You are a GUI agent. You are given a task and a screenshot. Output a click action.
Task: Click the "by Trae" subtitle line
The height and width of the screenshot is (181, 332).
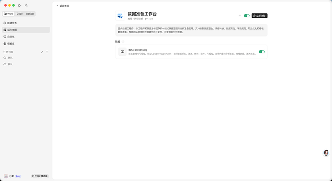tap(140, 19)
